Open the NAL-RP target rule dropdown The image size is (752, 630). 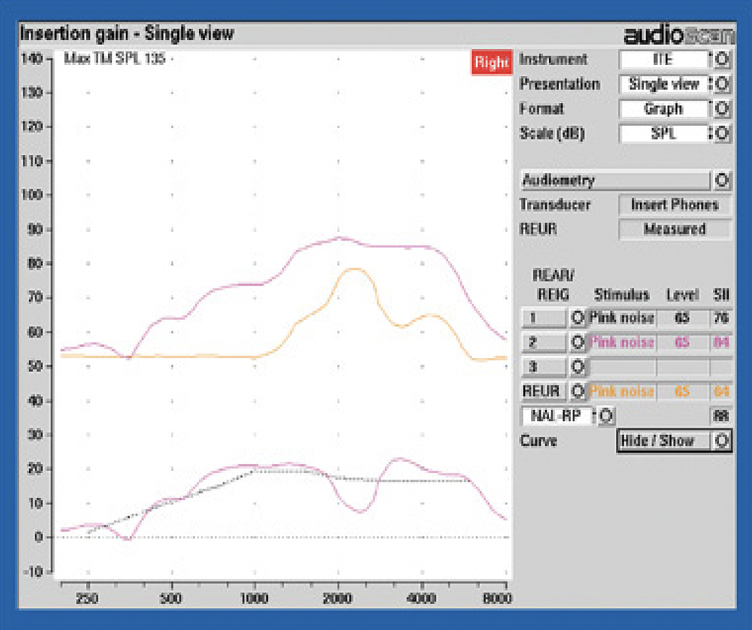click(558, 415)
